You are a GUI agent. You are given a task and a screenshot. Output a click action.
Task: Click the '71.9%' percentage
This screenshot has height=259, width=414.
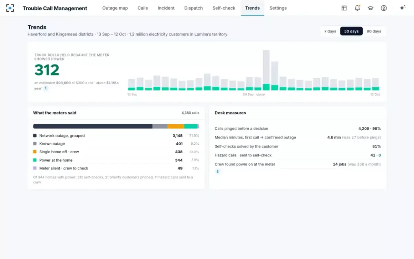[x=194, y=136]
